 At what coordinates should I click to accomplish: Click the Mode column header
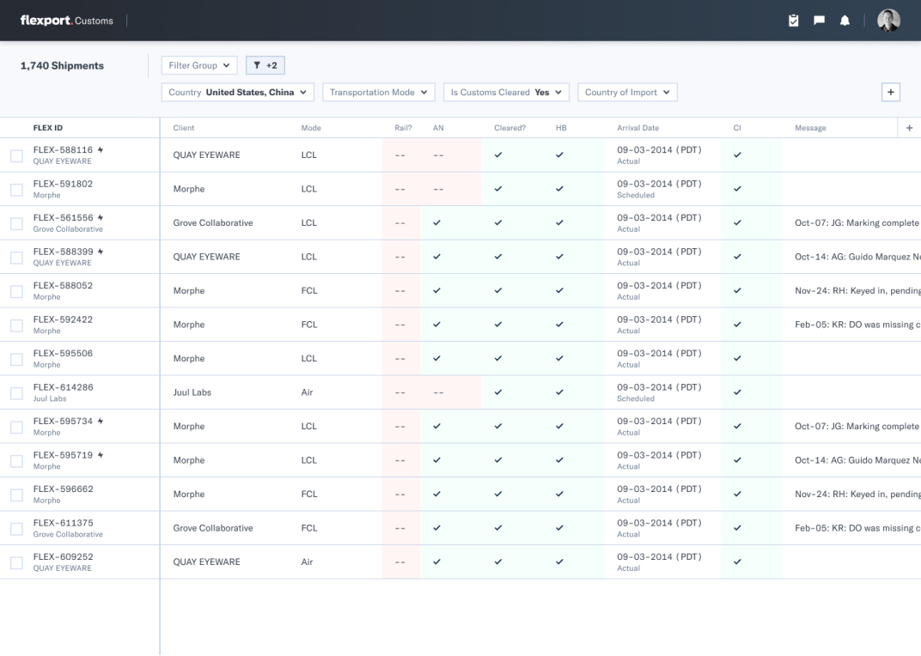(311, 127)
